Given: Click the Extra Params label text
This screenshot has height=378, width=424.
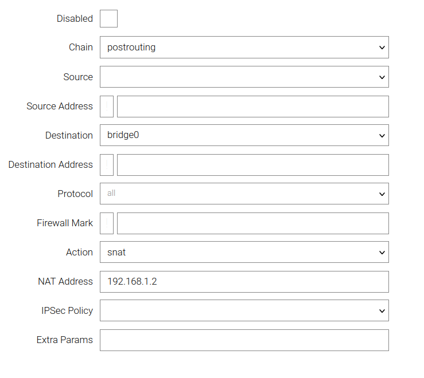Looking at the screenshot, I should pyautogui.click(x=64, y=340).
